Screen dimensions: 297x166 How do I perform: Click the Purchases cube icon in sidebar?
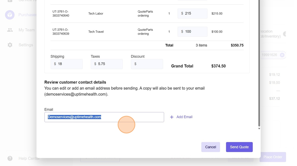point(10,15)
